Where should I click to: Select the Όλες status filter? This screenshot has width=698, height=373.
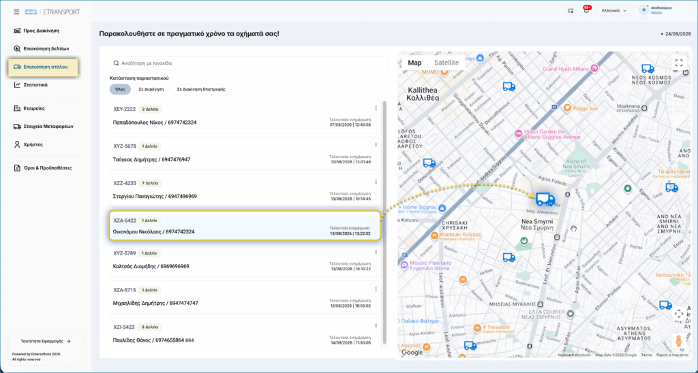click(120, 89)
